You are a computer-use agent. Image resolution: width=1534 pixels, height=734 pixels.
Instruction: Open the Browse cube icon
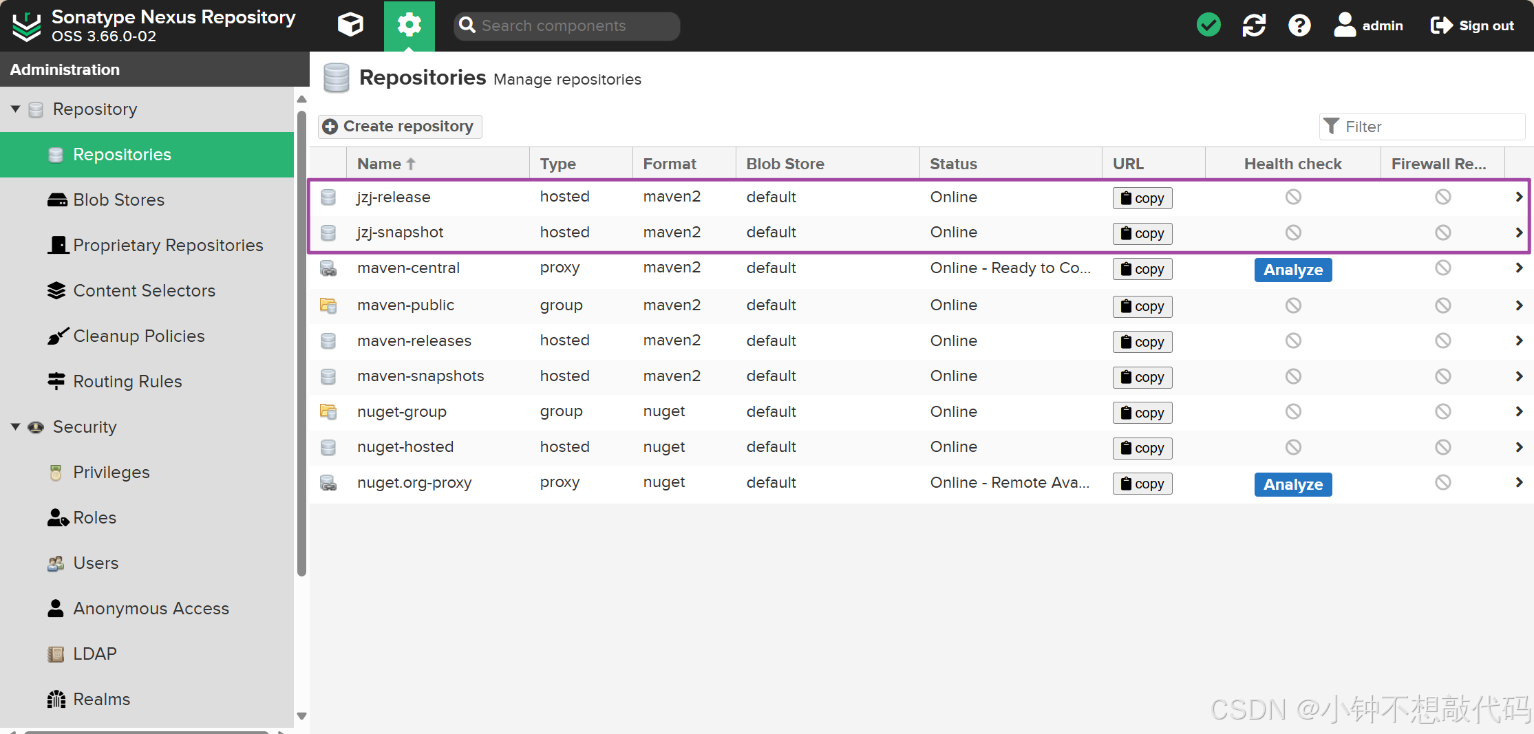pyautogui.click(x=350, y=25)
